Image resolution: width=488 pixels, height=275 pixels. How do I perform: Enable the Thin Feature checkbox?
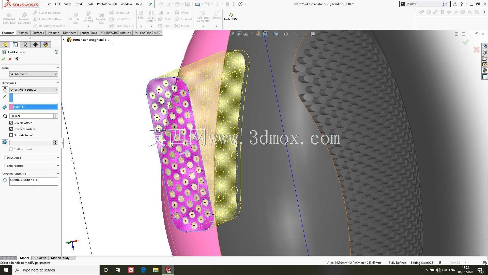point(3,166)
